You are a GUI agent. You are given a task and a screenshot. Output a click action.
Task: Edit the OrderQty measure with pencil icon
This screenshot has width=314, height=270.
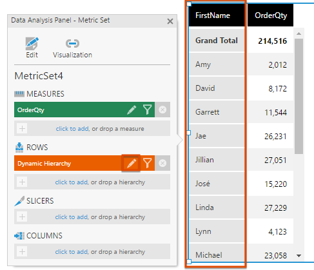coord(132,110)
